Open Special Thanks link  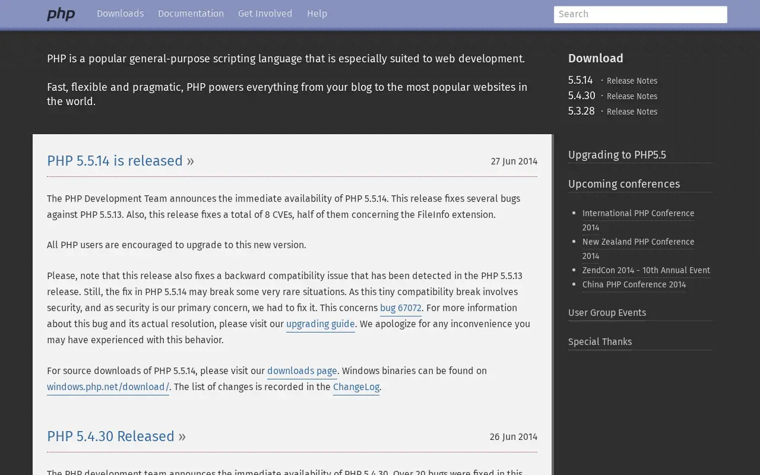[600, 342]
